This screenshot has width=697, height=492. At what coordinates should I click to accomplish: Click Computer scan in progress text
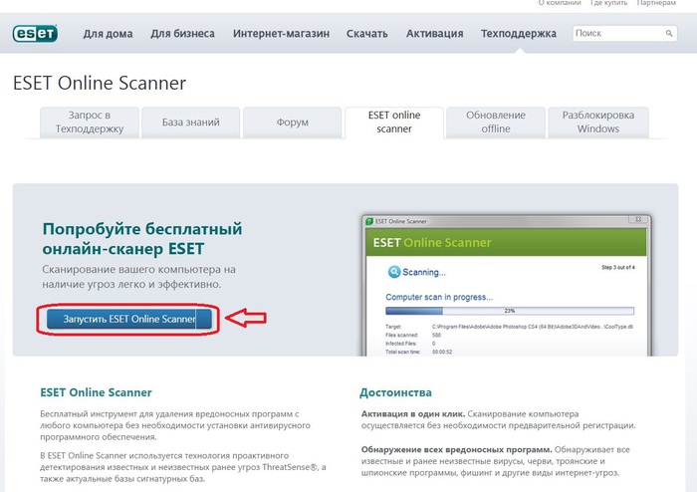(439, 297)
